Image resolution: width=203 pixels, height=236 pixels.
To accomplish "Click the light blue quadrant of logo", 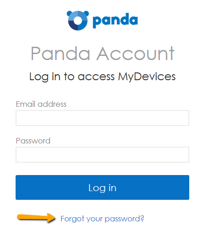I will click(73, 16).
